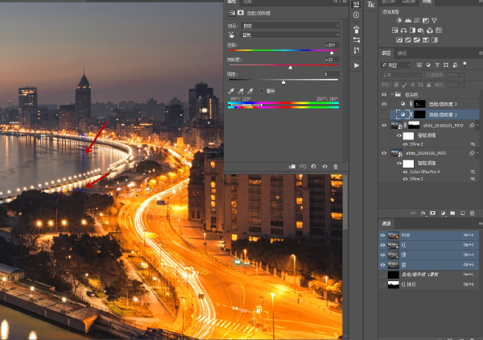The image size is (483, 340).
Task: Click the trash icon in Properties panel
Action: pos(336,167)
